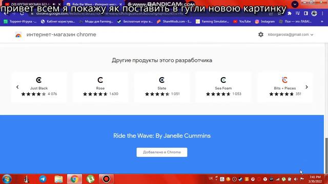Click the network signal tray icon

(278, 179)
